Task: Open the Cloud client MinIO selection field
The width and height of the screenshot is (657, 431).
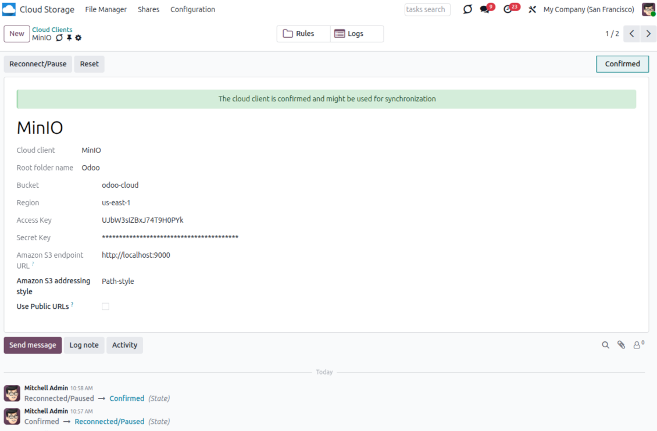Action: [91, 150]
